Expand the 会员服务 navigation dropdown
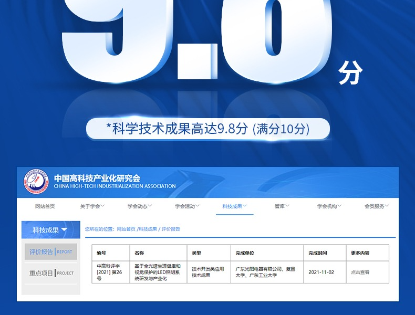Screen dimensions: 415x315 click(x=377, y=206)
